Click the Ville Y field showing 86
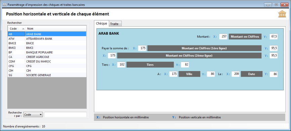291x131 pixels. (x=211, y=74)
